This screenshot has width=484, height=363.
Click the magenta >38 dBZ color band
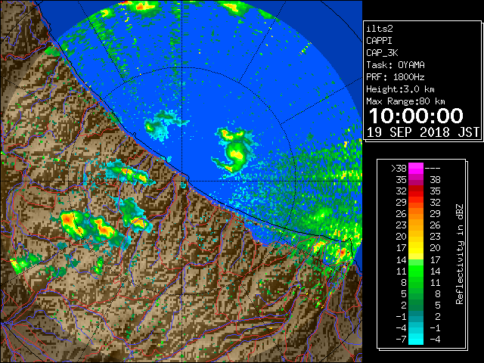tap(415, 168)
